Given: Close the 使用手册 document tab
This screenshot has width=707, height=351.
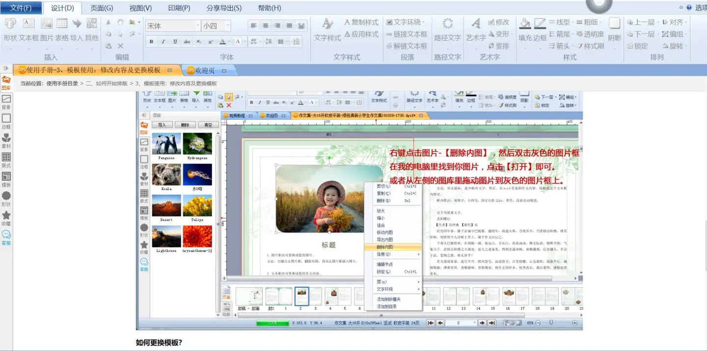Looking at the screenshot, I should coord(170,70).
